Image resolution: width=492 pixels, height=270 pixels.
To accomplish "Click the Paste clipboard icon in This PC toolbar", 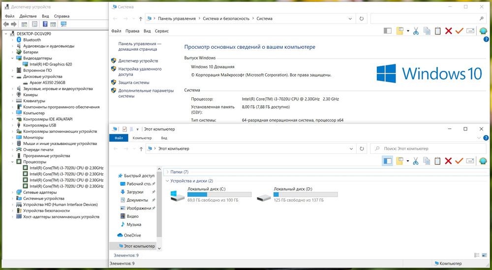I will pos(438,161).
